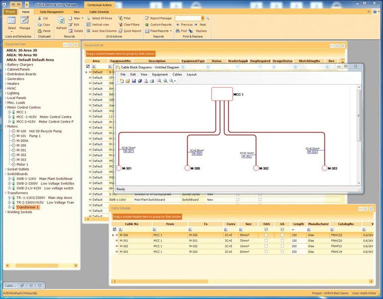Image resolution: width=383 pixels, height=299 pixels.
Task: Click the Find & Replace search input field
Action: point(187,18)
